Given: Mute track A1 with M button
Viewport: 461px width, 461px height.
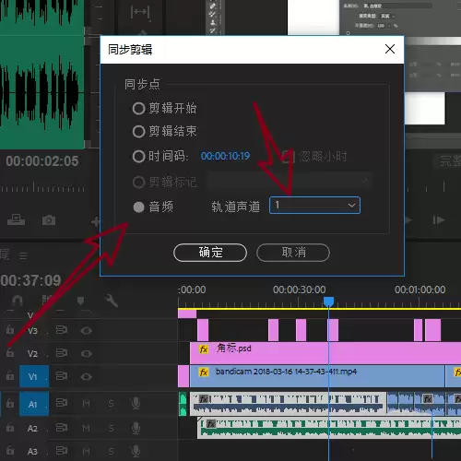Looking at the screenshot, I should 87,404.
